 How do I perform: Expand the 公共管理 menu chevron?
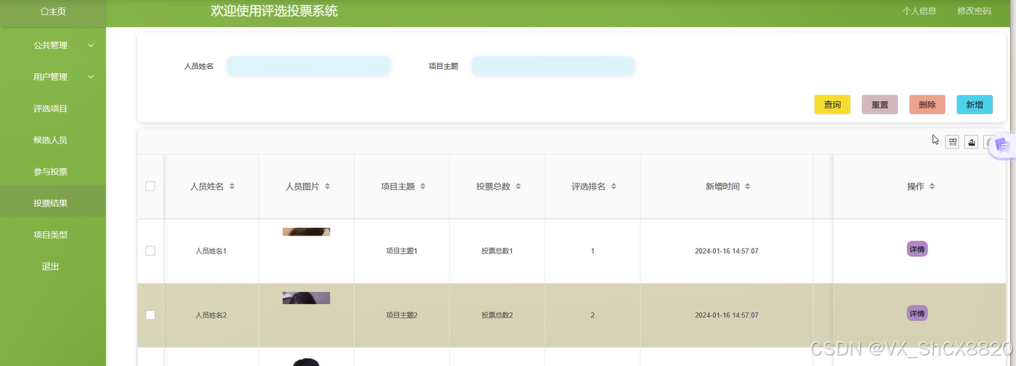click(91, 46)
